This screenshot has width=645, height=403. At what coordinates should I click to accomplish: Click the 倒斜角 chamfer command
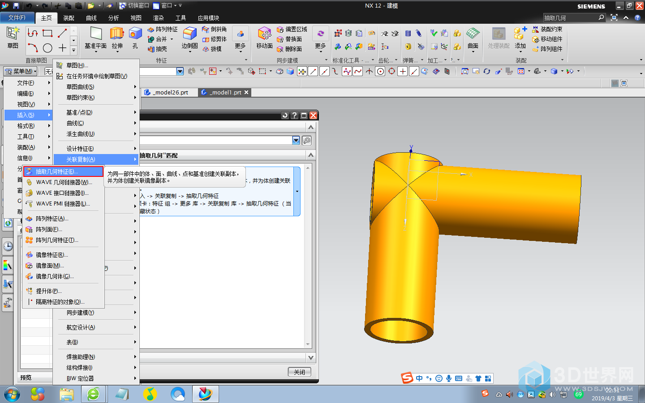(x=214, y=29)
